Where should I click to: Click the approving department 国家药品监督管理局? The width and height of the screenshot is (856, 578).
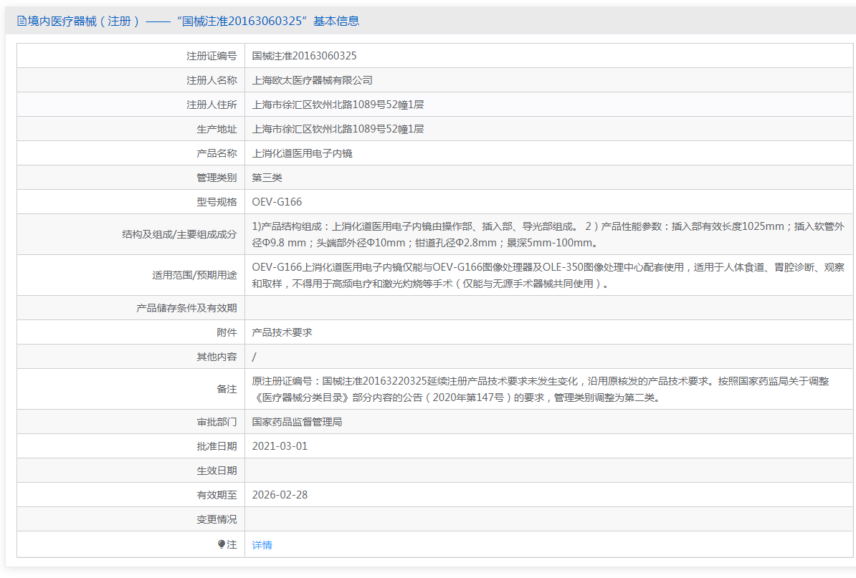click(x=298, y=422)
